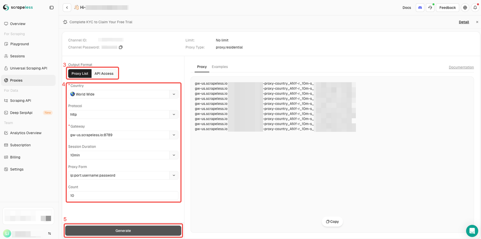Open the KYC Detail link
Viewport: 481px width, 239px height.
click(464, 22)
